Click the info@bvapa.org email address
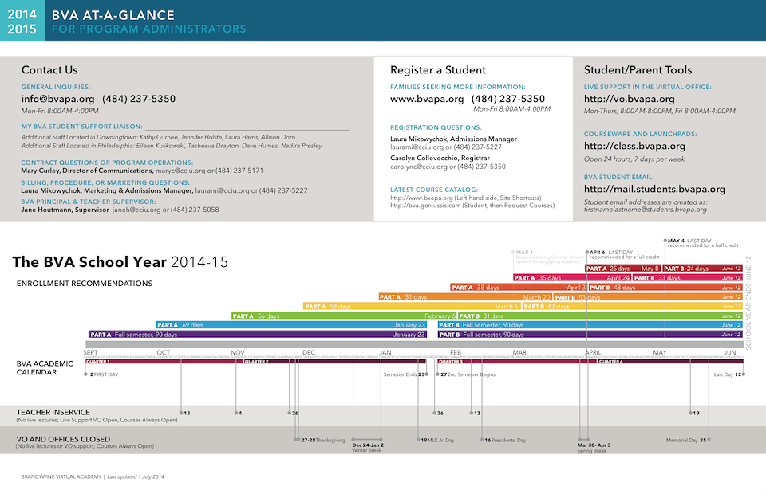The width and height of the screenshot is (766, 494). 57,99
